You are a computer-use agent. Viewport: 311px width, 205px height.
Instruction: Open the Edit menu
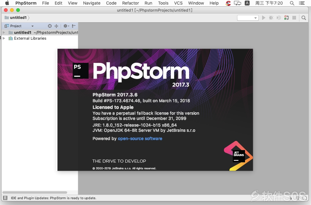[58, 3]
